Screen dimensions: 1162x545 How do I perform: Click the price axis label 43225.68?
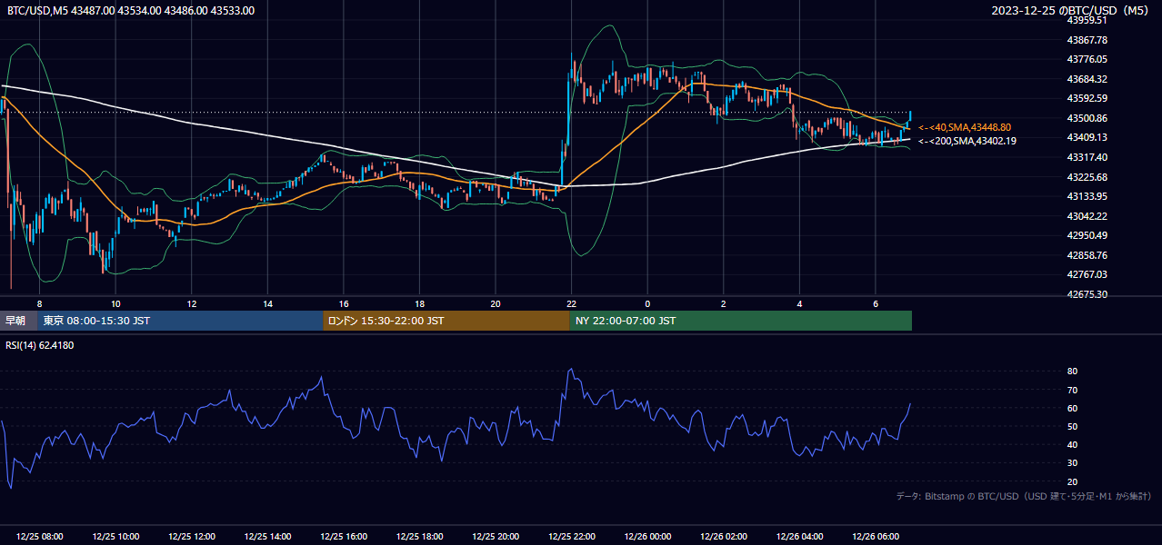(1087, 177)
